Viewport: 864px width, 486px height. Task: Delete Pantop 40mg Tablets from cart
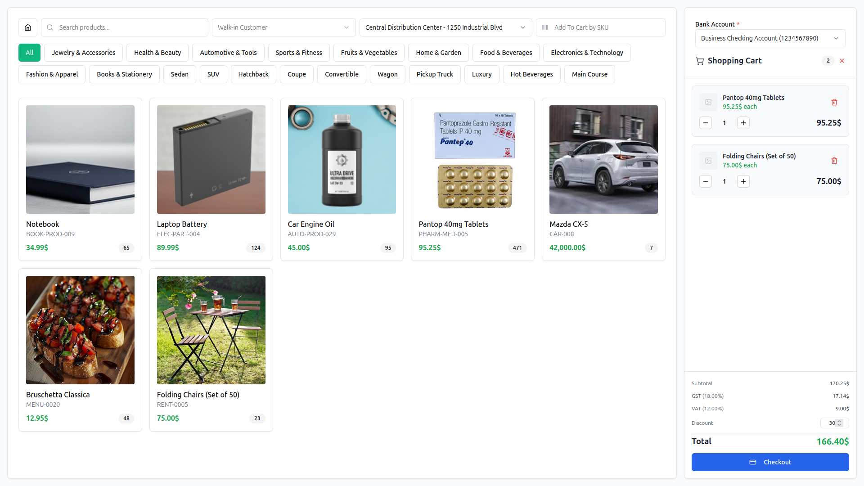coord(834,102)
